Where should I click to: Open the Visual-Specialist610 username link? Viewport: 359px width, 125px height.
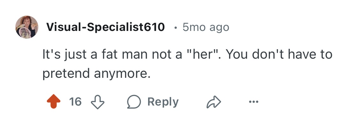106,27
